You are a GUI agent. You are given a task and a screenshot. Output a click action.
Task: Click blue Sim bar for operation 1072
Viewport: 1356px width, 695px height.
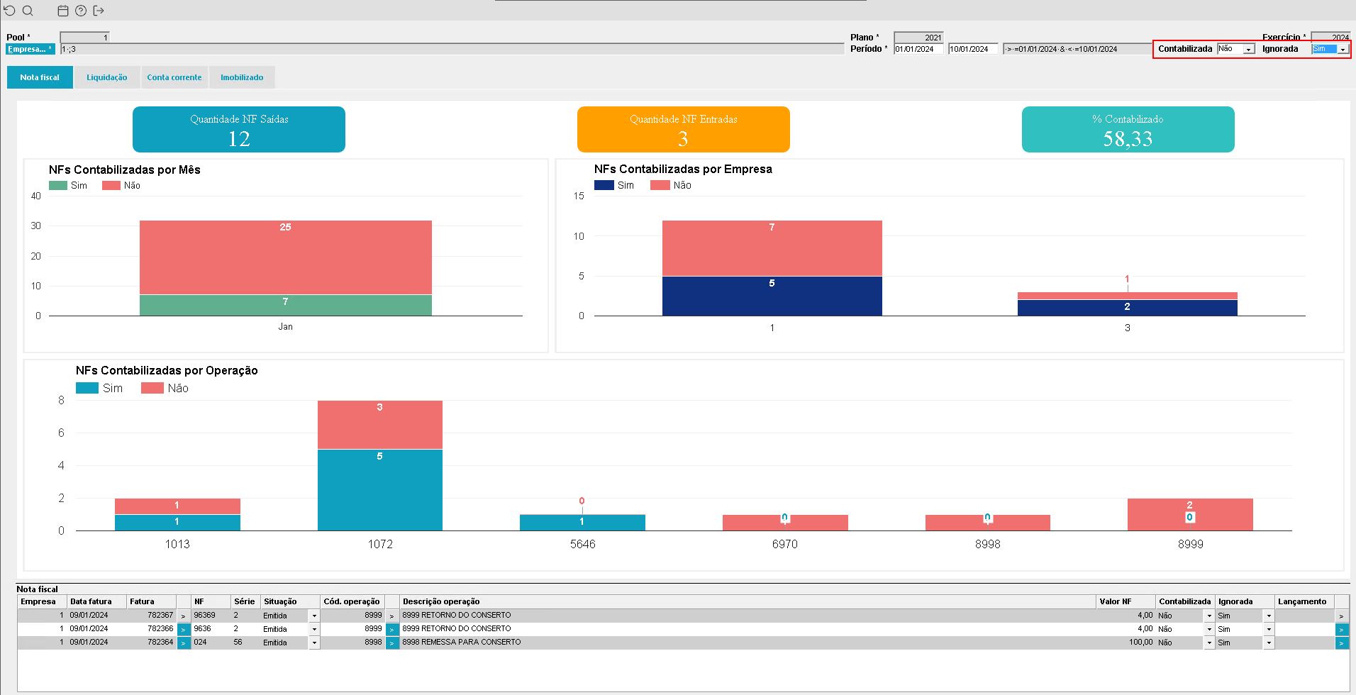(x=380, y=490)
